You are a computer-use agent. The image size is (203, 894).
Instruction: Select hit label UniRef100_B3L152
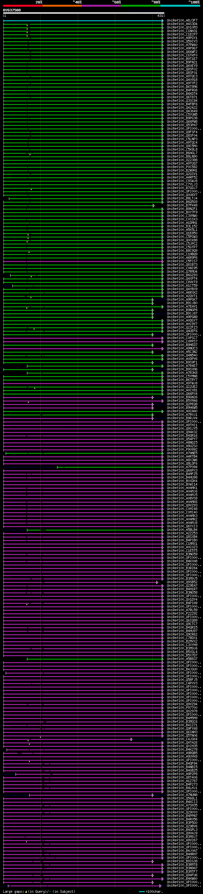click(182, 226)
